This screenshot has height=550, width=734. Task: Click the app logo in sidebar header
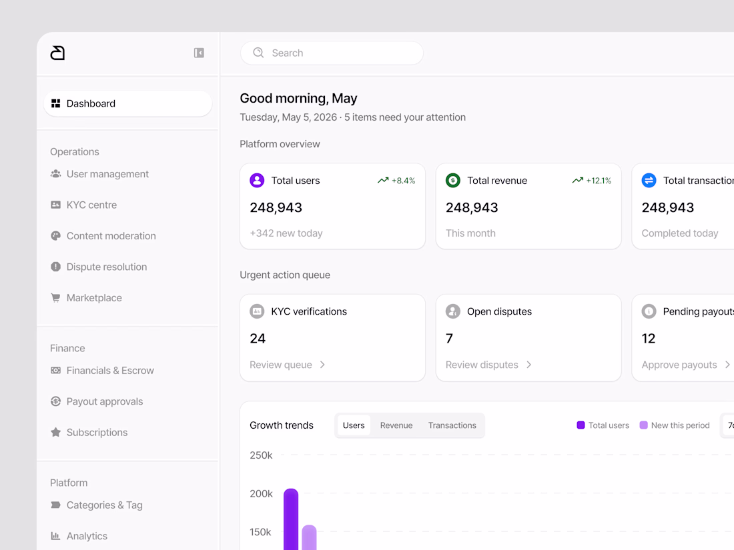(57, 53)
